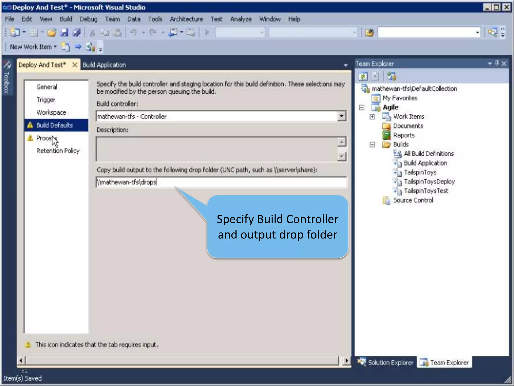This screenshot has width=514, height=386.
Task: Open the Build controller dropdown
Action: coord(341,116)
